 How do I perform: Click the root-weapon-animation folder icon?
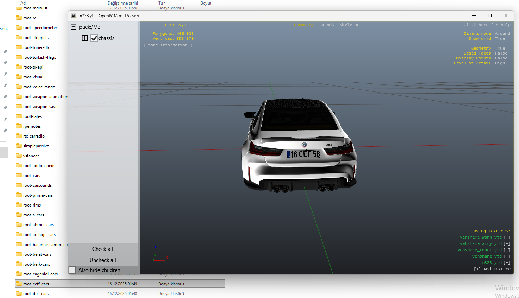coord(19,96)
